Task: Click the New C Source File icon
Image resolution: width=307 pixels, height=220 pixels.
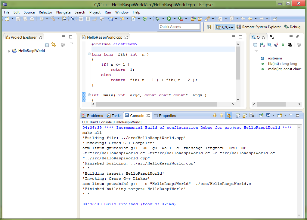Action: [134, 19]
